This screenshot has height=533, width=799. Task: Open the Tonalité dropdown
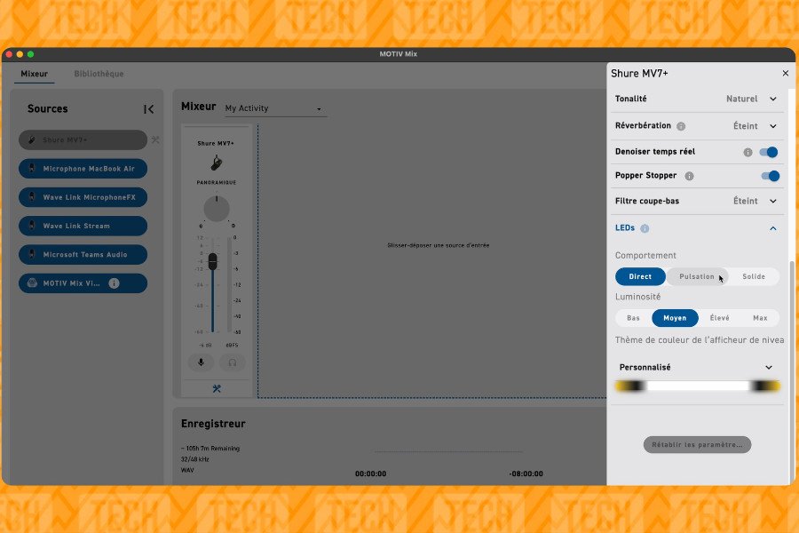click(x=772, y=99)
